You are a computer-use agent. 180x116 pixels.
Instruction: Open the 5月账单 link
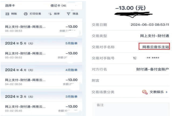71,43
